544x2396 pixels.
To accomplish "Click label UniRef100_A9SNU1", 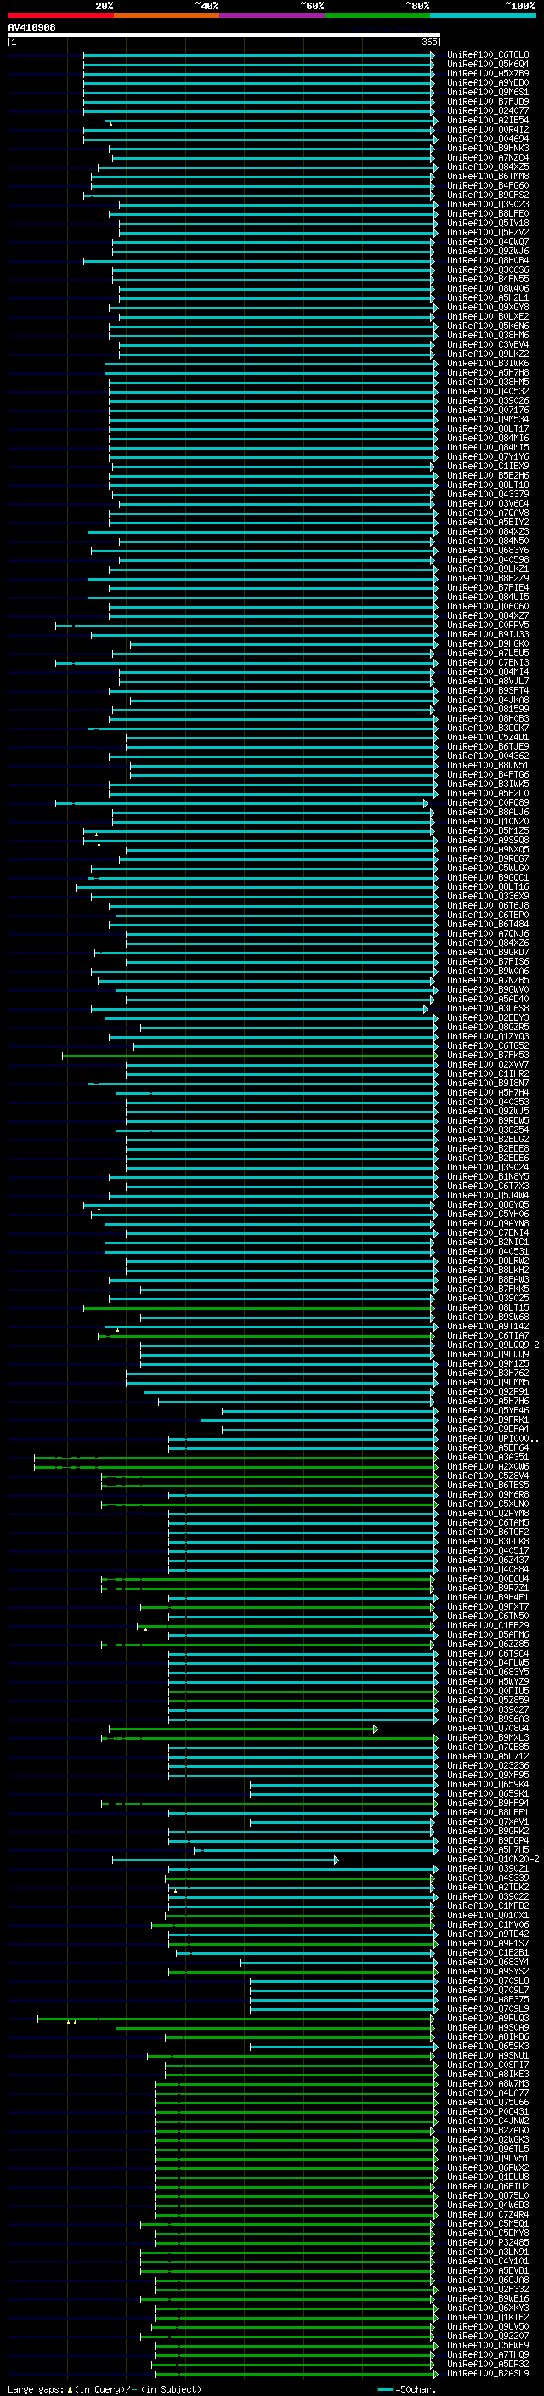I will coord(488,2057).
